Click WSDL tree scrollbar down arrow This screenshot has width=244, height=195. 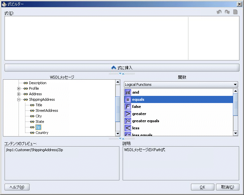(x=118, y=134)
